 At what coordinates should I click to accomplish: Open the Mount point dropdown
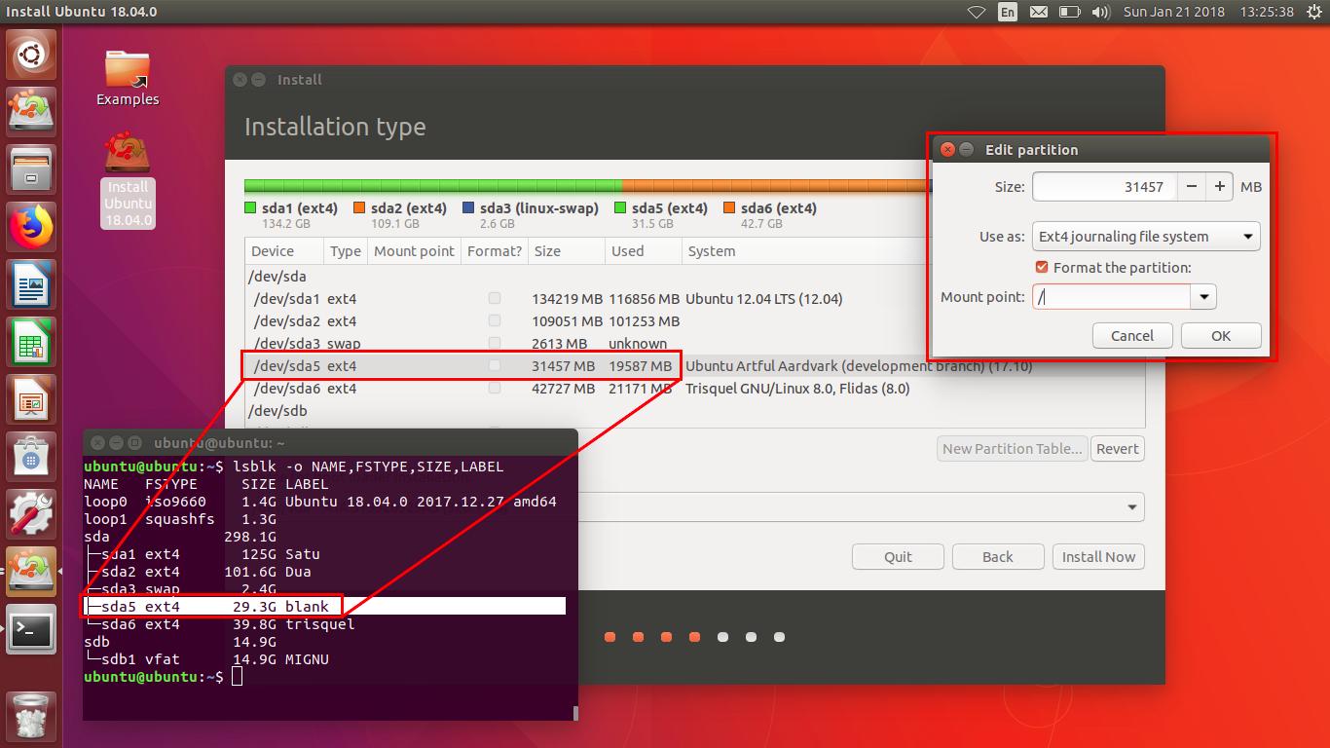1204,297
